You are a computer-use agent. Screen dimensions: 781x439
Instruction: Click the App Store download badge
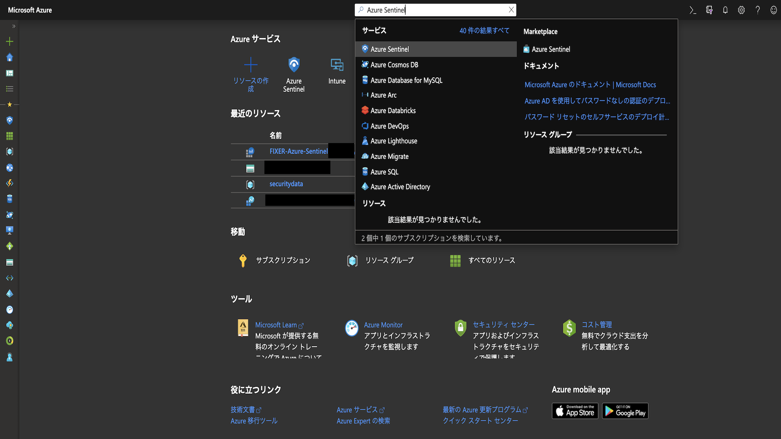click(575, 411)
